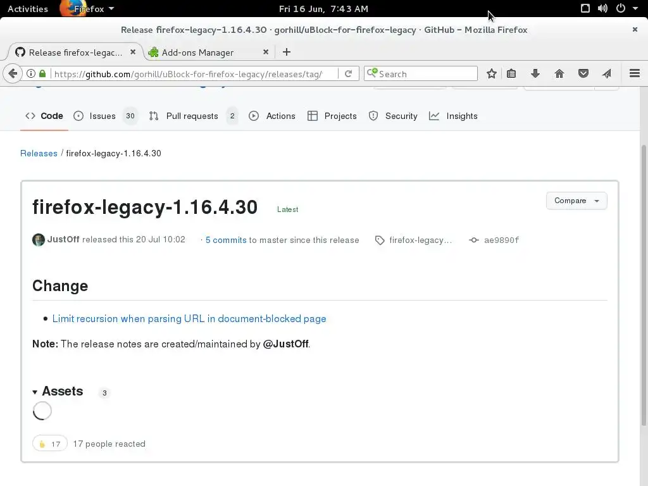Click the volume speaker icon in top bar

602,8
